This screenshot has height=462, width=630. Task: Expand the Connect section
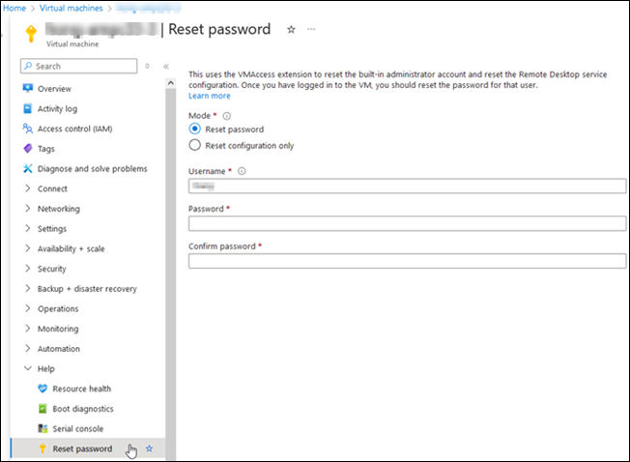point(27,188)
